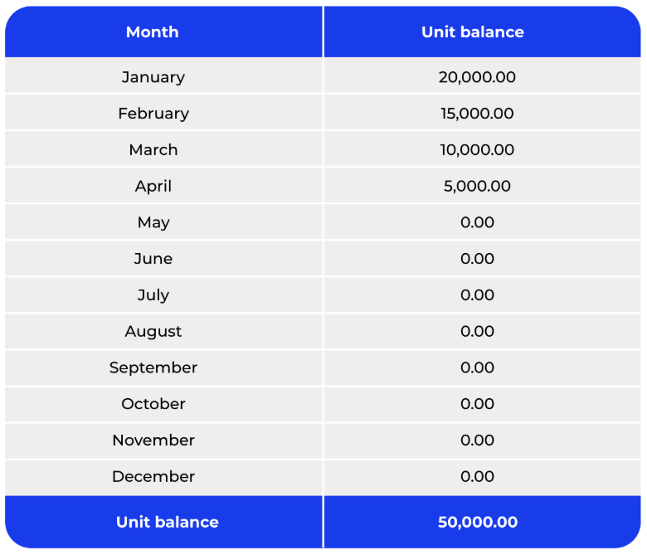The height and width of the screenshot is (555, 647).
Task: Select the July row label
Action: 153,295
